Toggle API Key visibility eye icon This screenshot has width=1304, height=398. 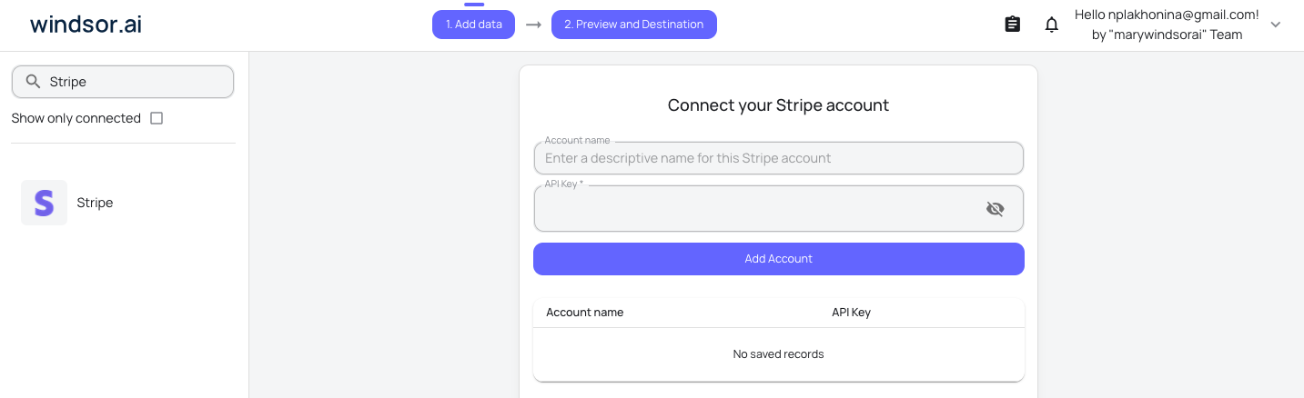995,209
